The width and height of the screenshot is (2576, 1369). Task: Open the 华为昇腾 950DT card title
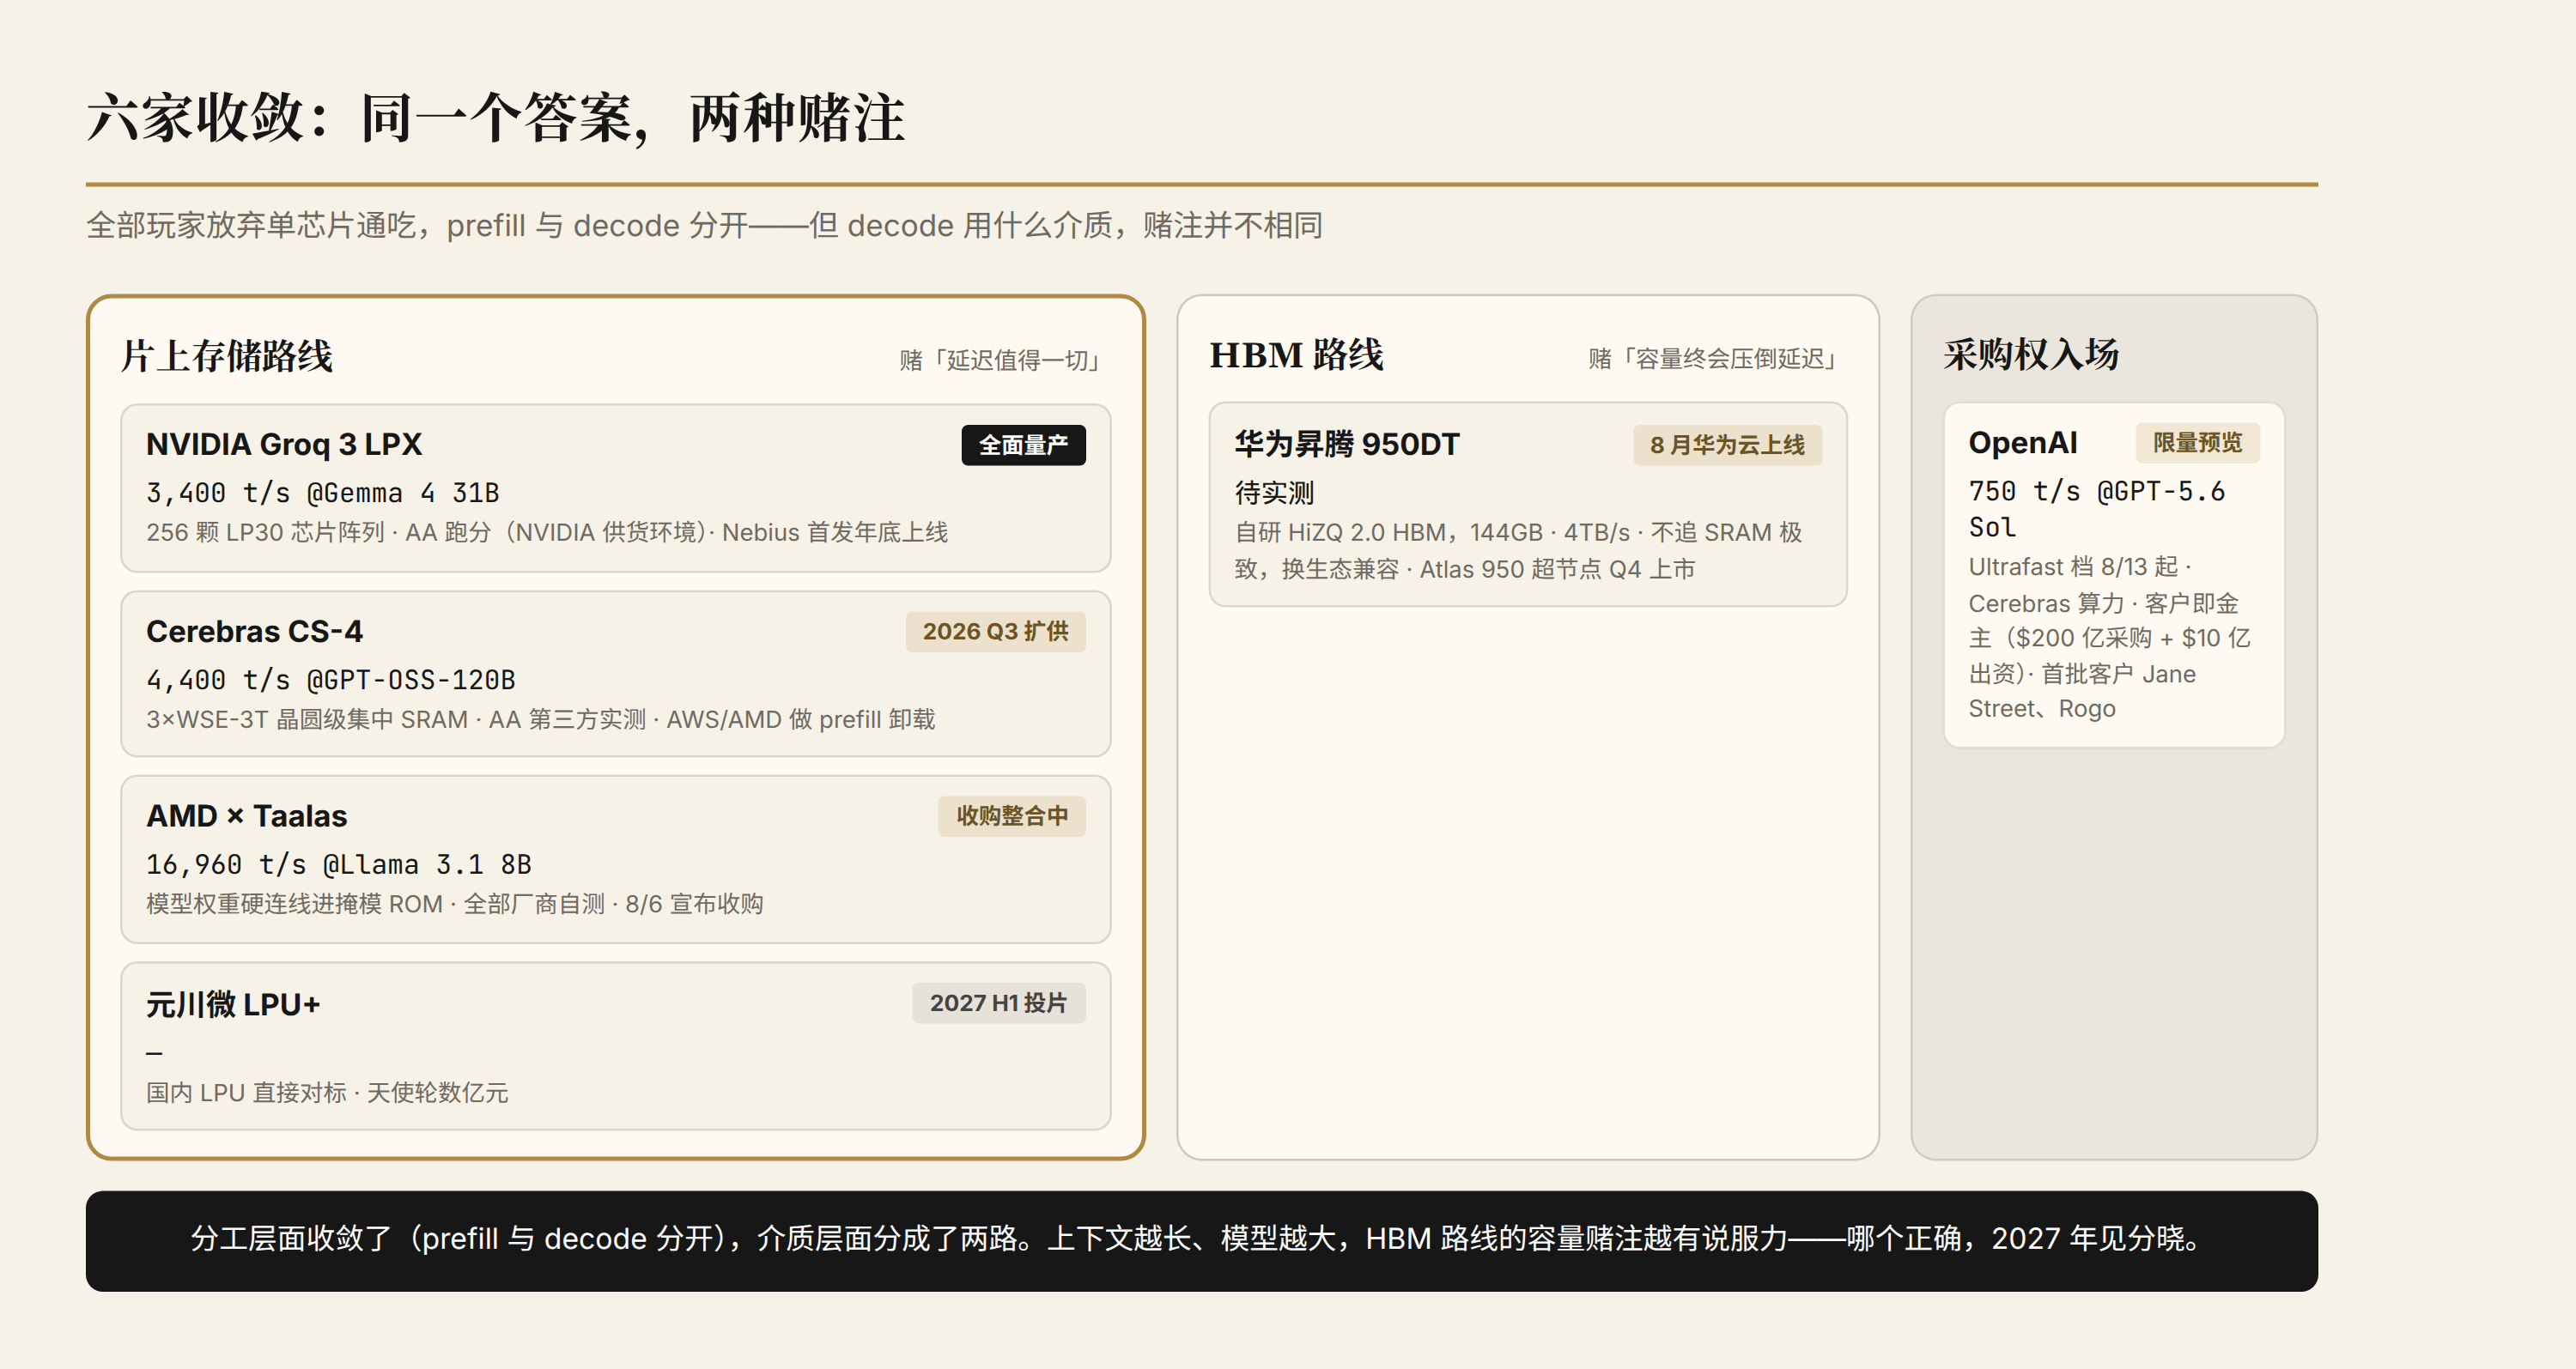pyautogui.click(x=1346, y=444)
